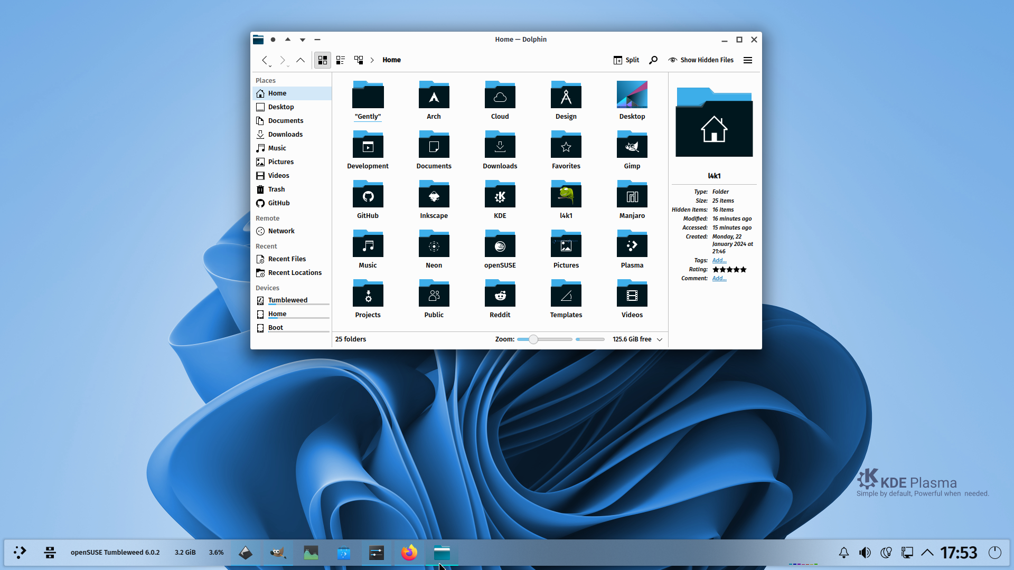Open the "Gently" folder
Screen dimensions: 1014x570
(x=368, y=100)
